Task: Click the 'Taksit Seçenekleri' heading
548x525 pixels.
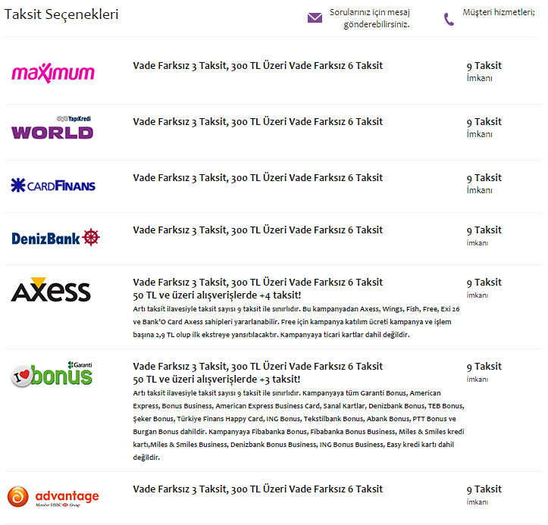Action: point(61,14)
